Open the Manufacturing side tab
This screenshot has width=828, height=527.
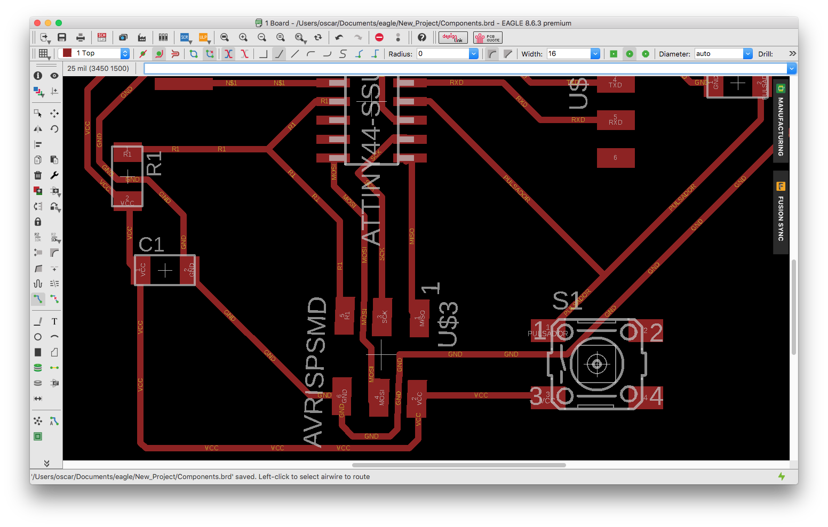(781, 121)
